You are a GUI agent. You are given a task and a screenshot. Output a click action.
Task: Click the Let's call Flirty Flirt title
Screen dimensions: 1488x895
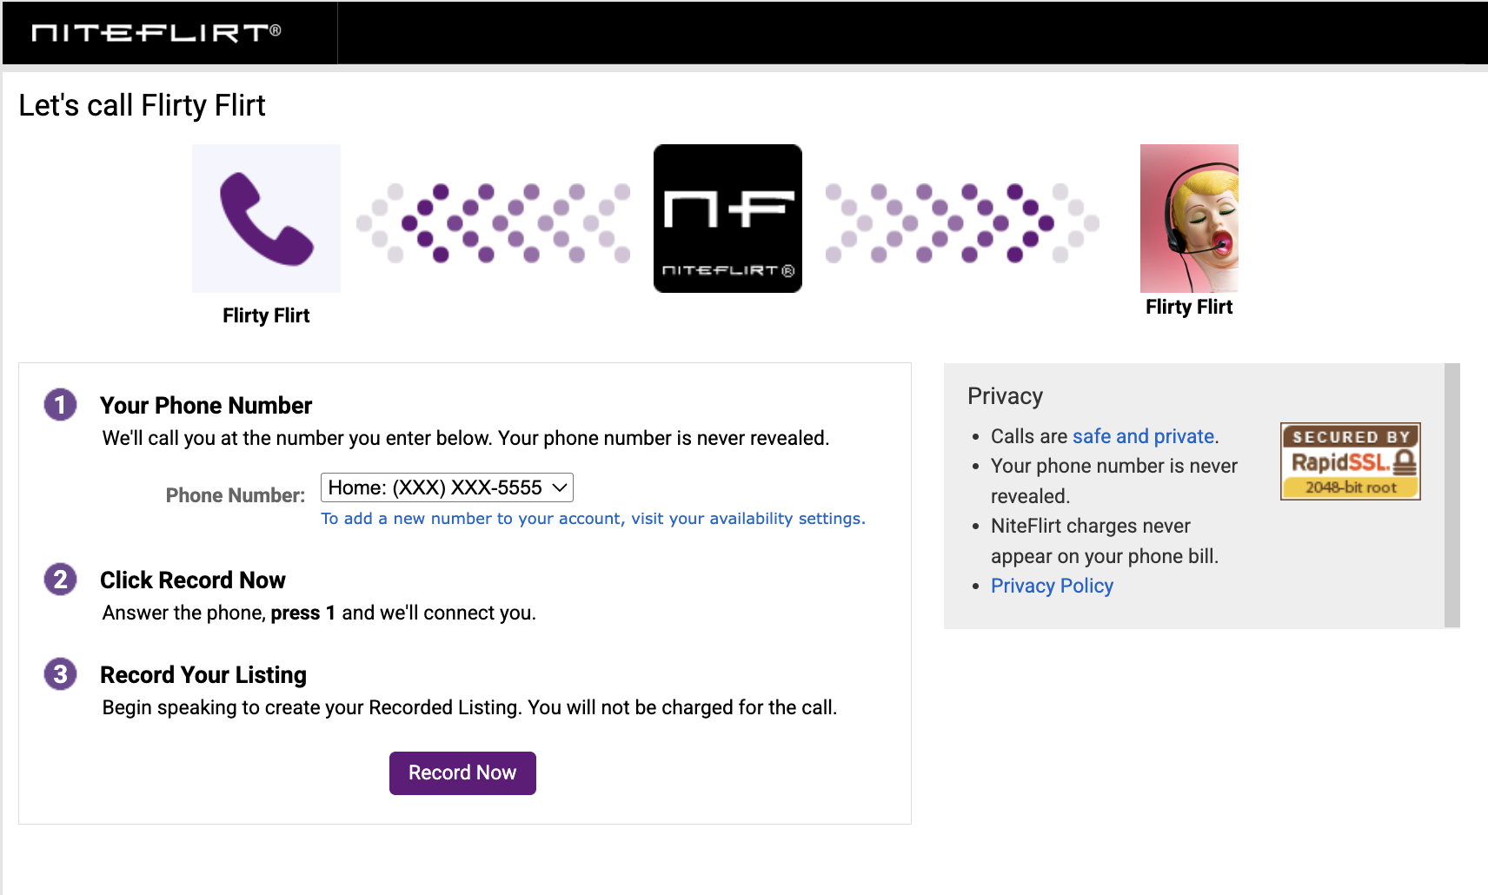pyautogui.click(x=142, y=106)
